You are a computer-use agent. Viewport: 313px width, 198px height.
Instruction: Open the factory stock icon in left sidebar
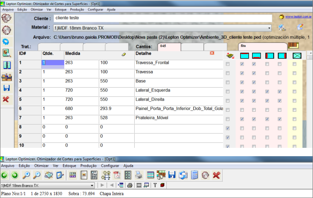(7, 77)
